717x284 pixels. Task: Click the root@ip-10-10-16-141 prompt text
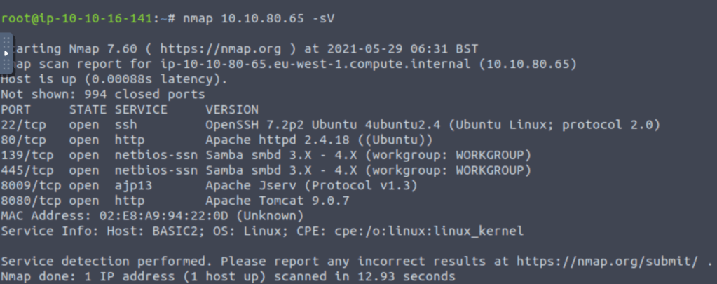tap(76, 18)
